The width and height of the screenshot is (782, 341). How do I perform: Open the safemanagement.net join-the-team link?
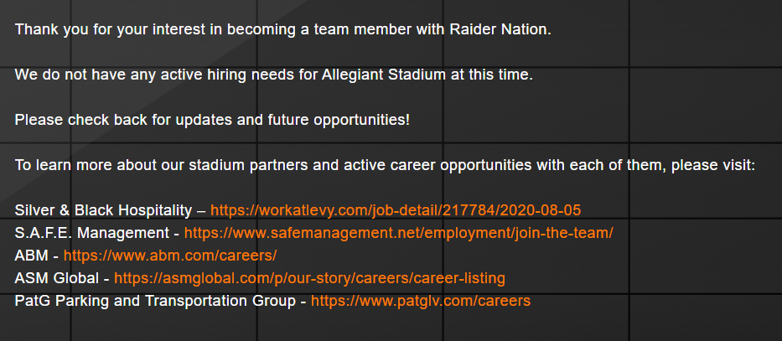(398, 232)
